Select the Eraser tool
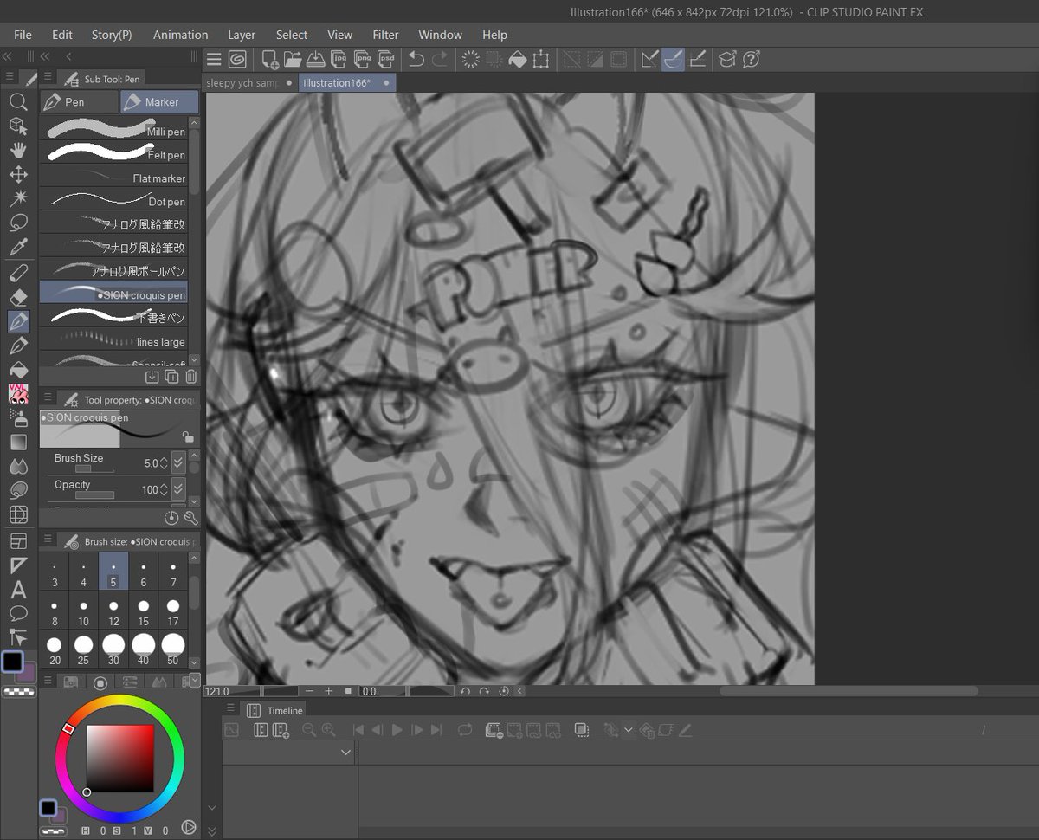 point(19,297)
